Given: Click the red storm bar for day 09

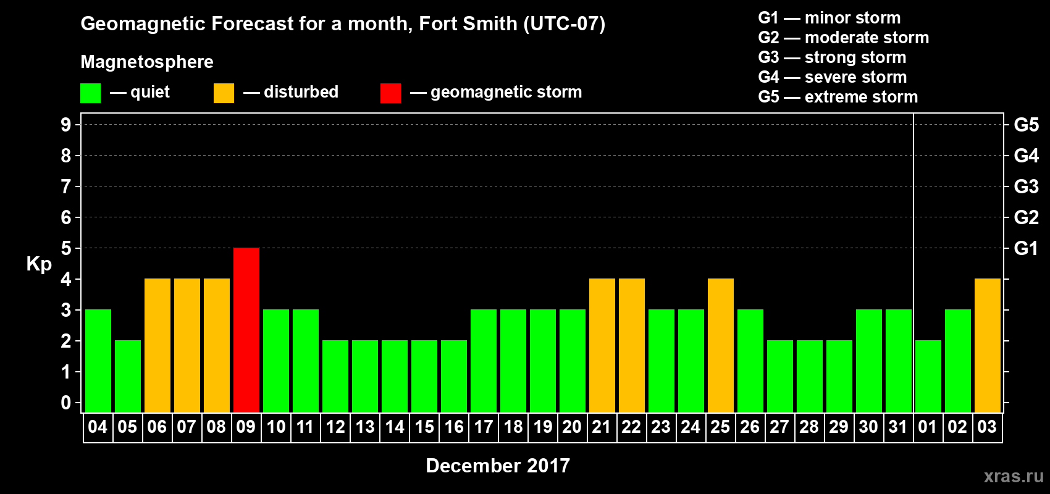Looking at the screenshot, I should (246, 330).
